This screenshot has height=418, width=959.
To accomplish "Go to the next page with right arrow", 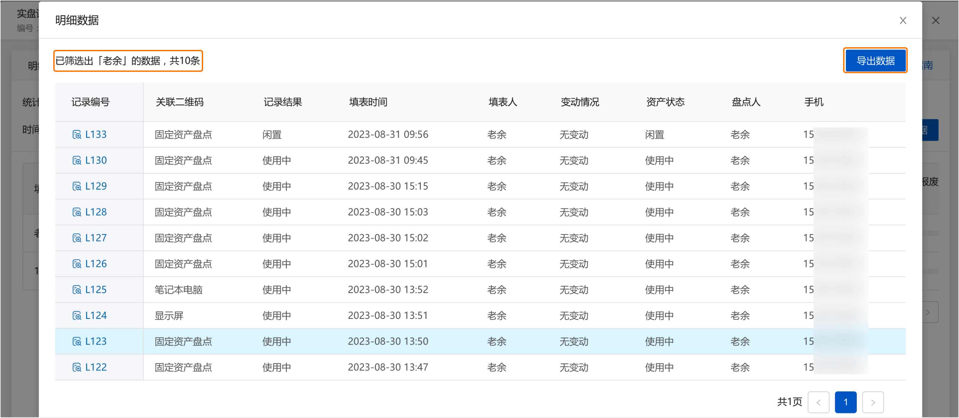I will tap(873, 402).
